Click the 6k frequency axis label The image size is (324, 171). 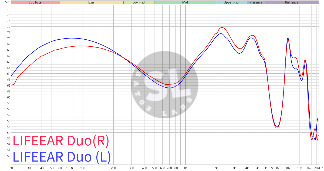coord(265,168)
